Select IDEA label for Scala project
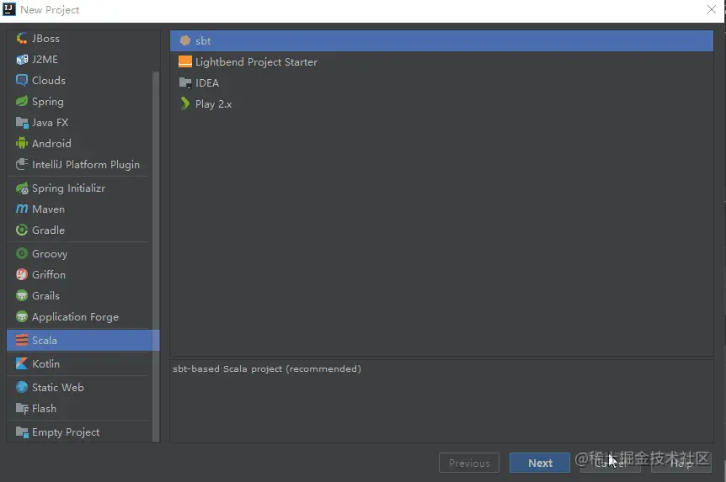Image resolution: width=726 pixels, height=482 pixels. tap(207, 82)
